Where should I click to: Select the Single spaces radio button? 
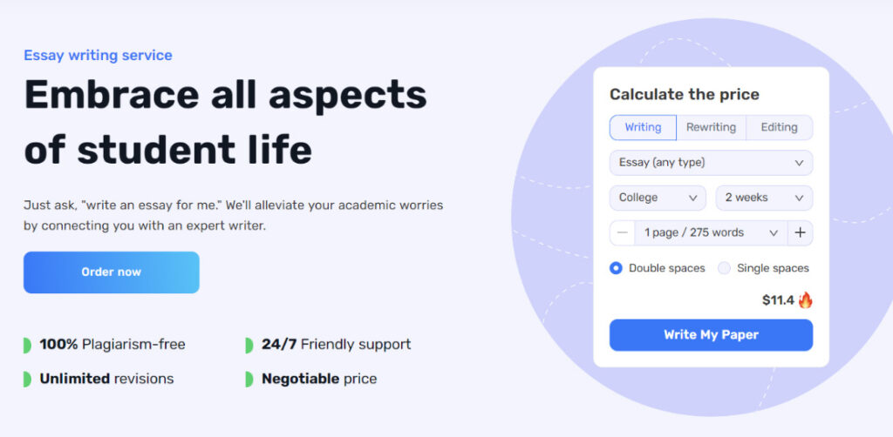coord(724,268)
